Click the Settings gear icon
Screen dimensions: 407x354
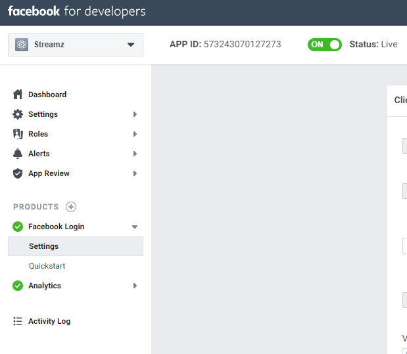(18, 114)
